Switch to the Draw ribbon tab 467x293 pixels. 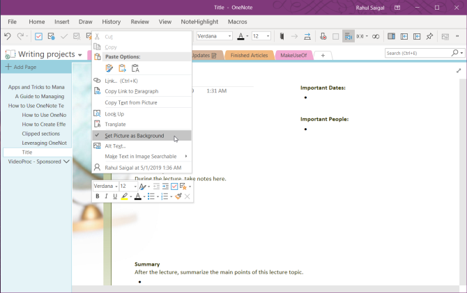[x=86, y=22]
